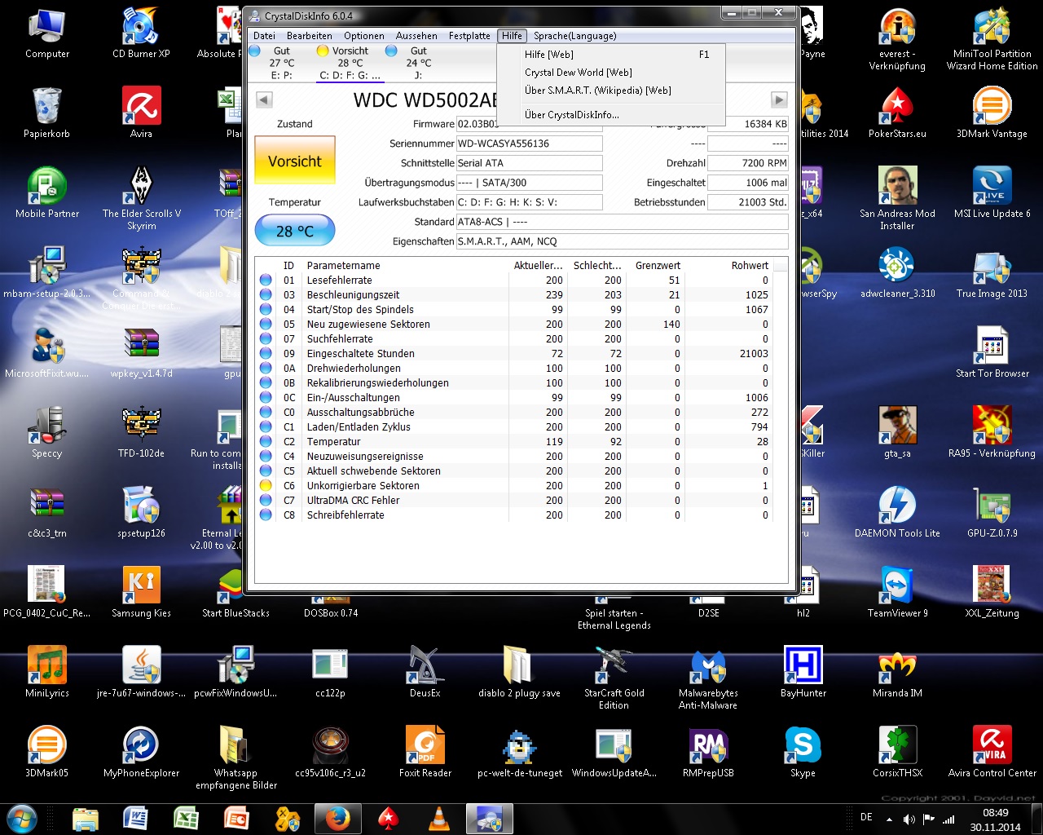The height and width of the screenshot is (835, 1043).
Task: Open the 3DMark Vantage desktop icon
Action: coord(992,113)
